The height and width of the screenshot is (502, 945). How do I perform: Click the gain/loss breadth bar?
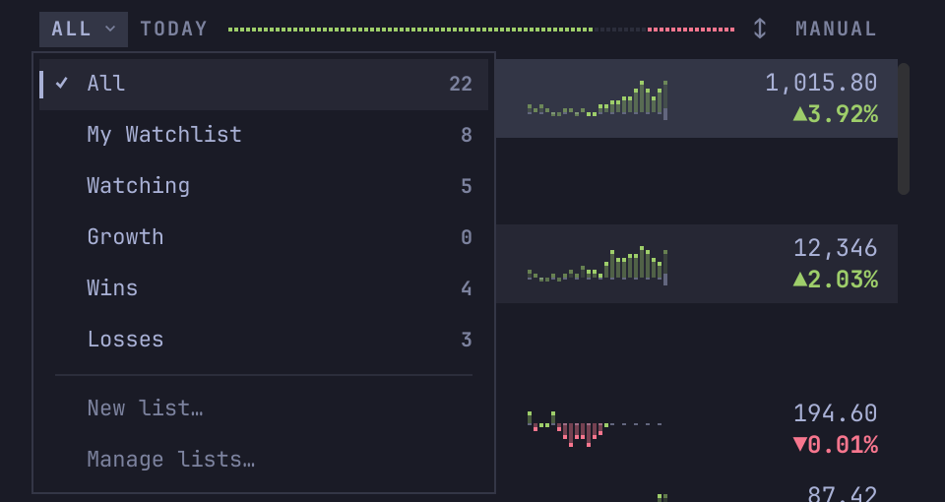tap(481, 29)
